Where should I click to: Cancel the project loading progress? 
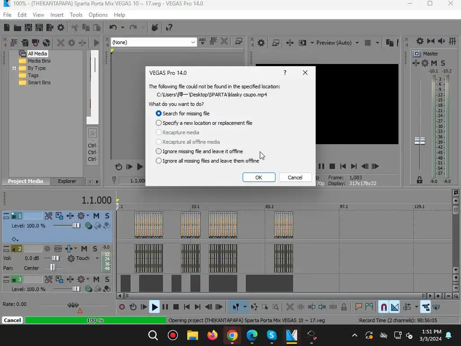pyautogui.click(x=12, y=320)
